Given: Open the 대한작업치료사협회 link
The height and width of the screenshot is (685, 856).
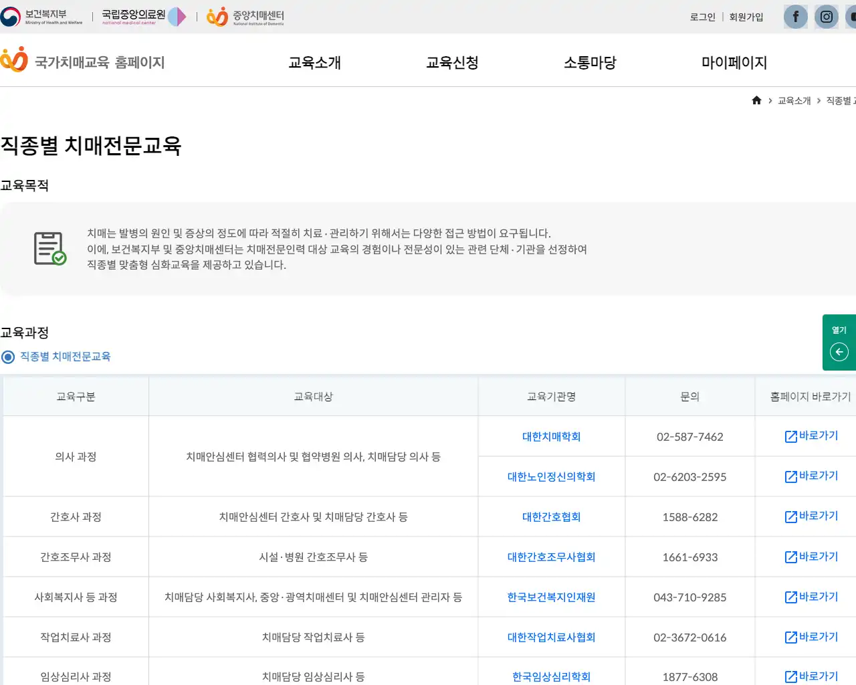Looking at the screenshot, I should [551, 638].
